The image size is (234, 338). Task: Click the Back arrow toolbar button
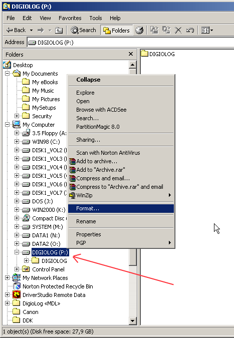tap(16, 30)
